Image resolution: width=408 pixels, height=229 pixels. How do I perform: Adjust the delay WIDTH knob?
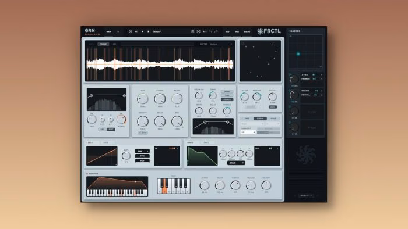coord(199,111)
